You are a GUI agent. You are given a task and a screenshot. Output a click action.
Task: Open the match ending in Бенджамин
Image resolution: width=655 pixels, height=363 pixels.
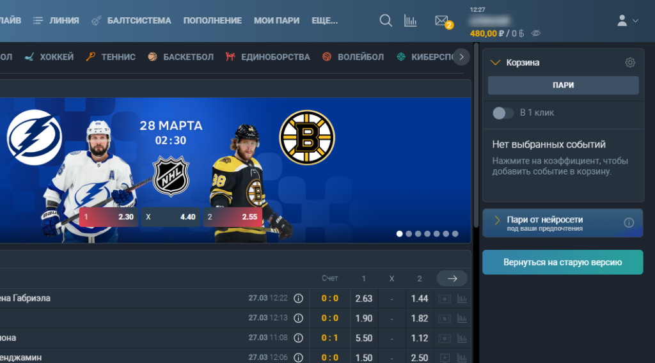tap(21, 358)
